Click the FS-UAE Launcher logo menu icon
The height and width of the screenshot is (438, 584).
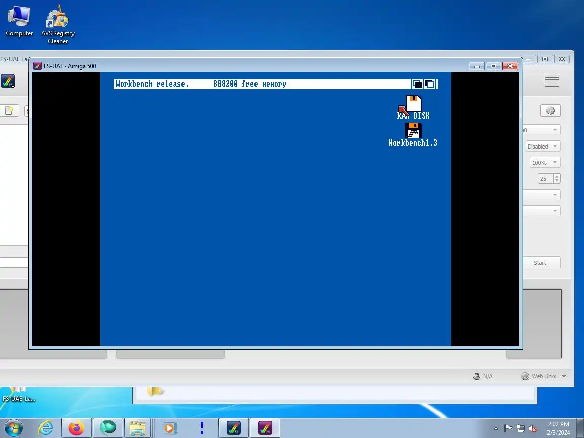point(8,81)
